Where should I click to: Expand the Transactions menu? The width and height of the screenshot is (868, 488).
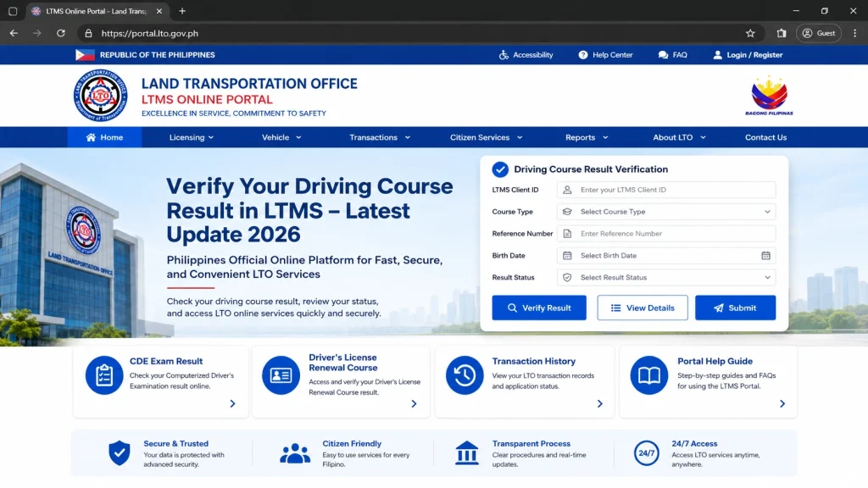pyautogui.click(x=380, y=137)
